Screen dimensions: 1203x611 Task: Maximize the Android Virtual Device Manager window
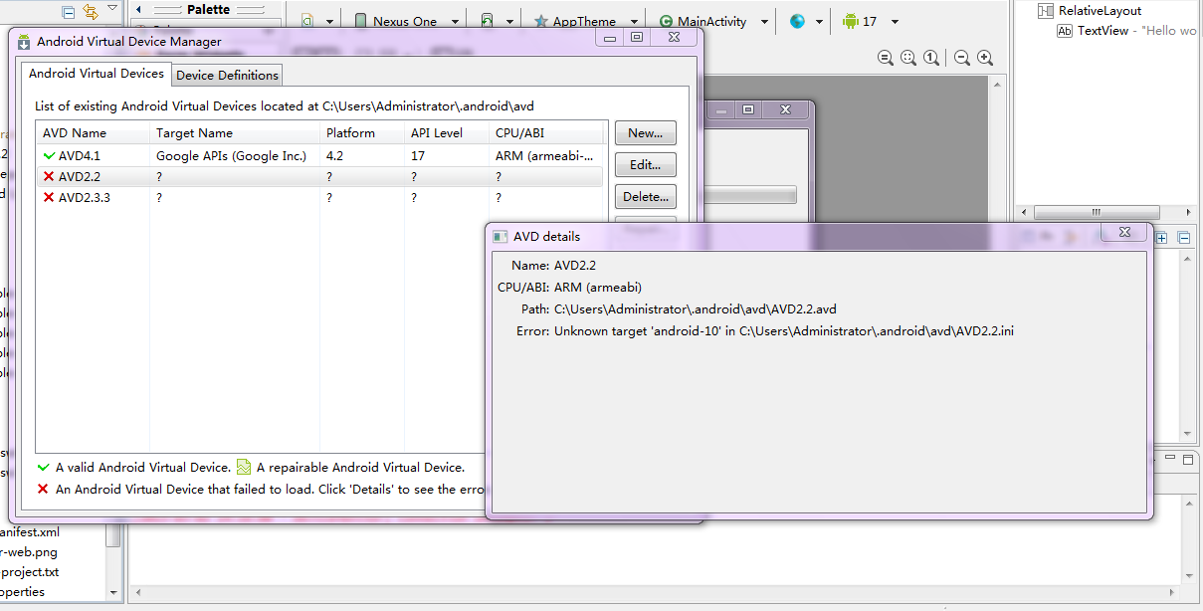(637, 37)
